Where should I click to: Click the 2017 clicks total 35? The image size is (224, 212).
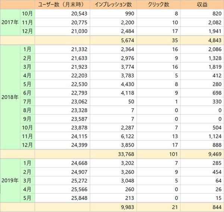pos(158,40)
